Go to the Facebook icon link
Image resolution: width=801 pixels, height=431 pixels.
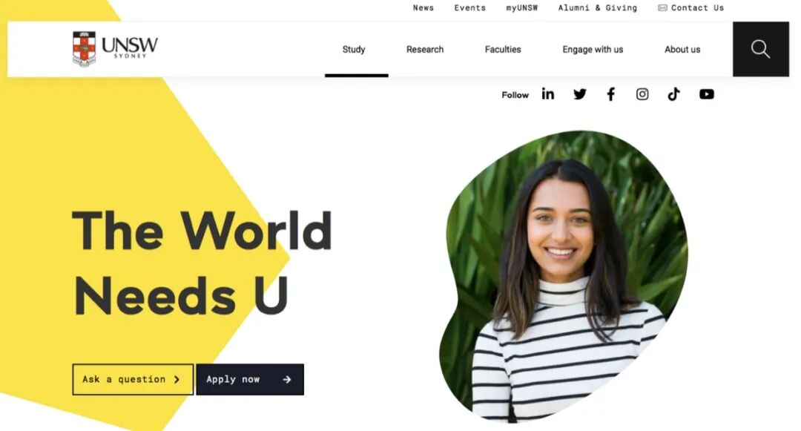(611, 94)
